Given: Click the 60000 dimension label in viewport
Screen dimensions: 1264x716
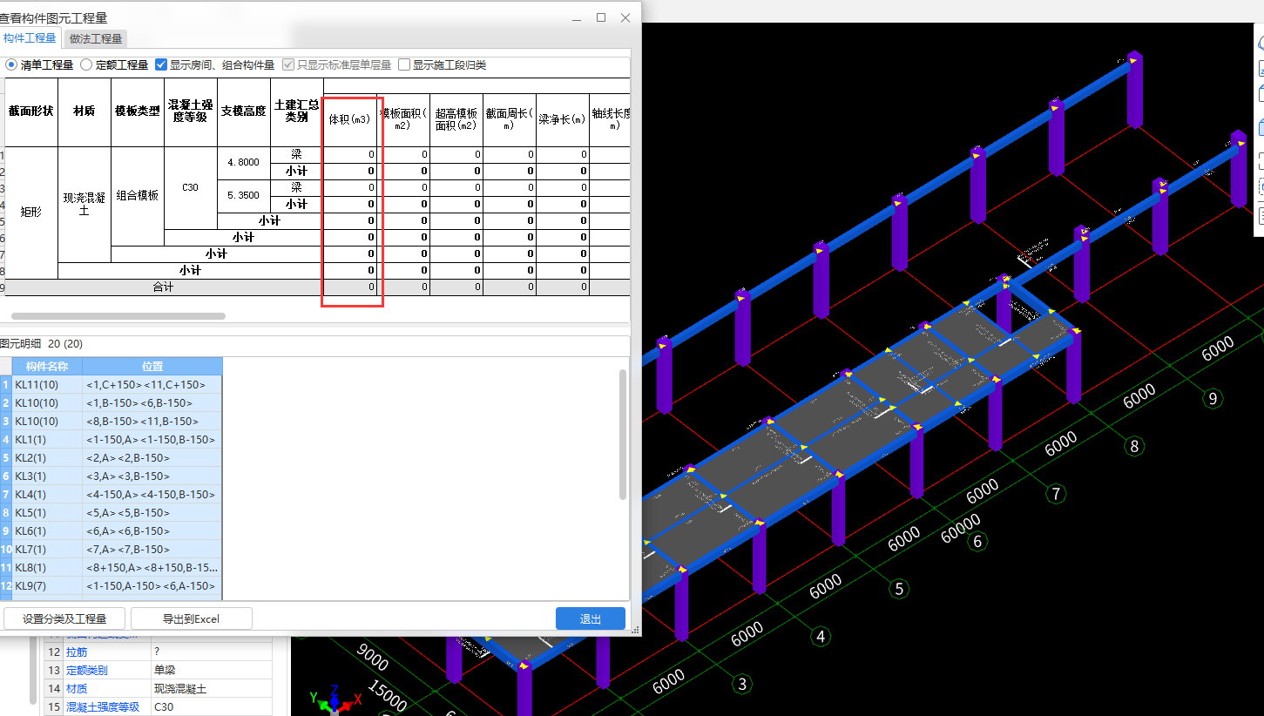Looking at the screenshot, I should tap(960, 530).
